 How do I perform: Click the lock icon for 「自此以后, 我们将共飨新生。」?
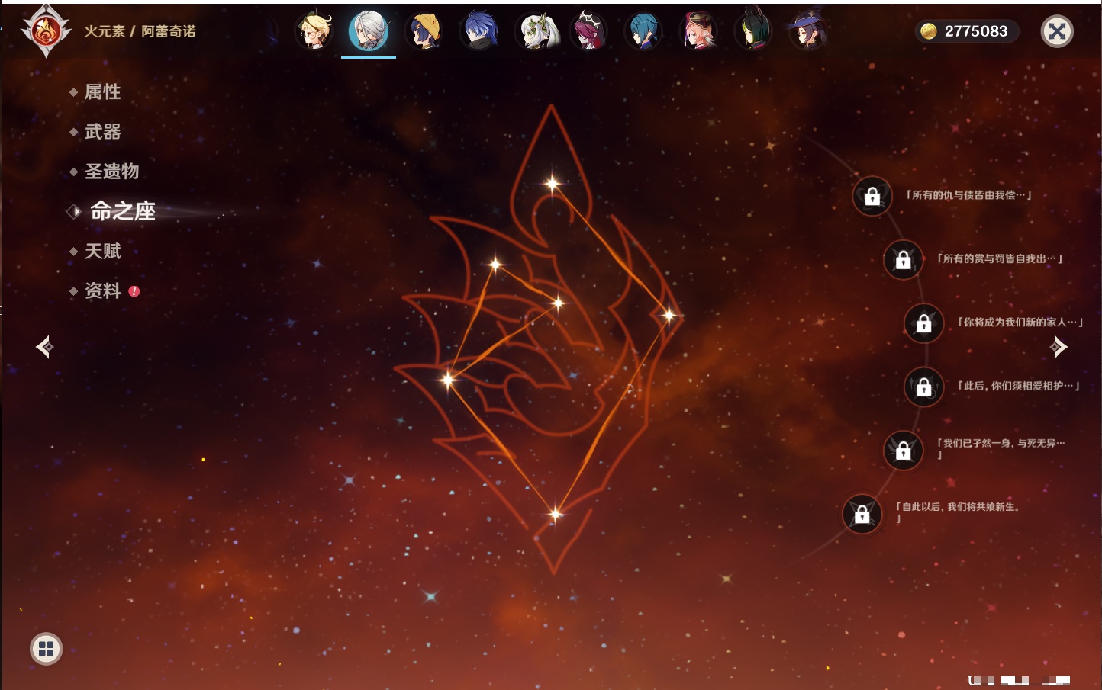[x=862, y=514]
